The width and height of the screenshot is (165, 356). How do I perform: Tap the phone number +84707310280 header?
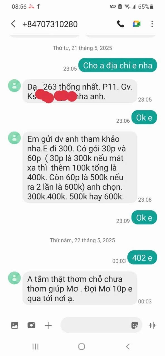50,24
